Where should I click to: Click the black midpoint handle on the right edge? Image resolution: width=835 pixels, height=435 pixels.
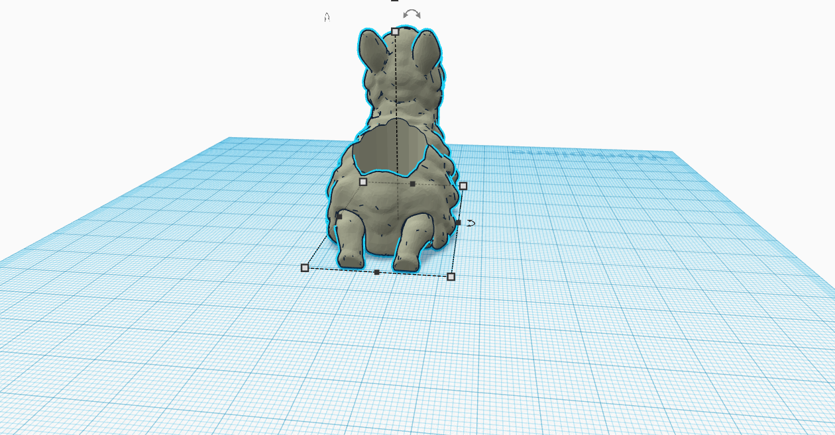[458, 222]
